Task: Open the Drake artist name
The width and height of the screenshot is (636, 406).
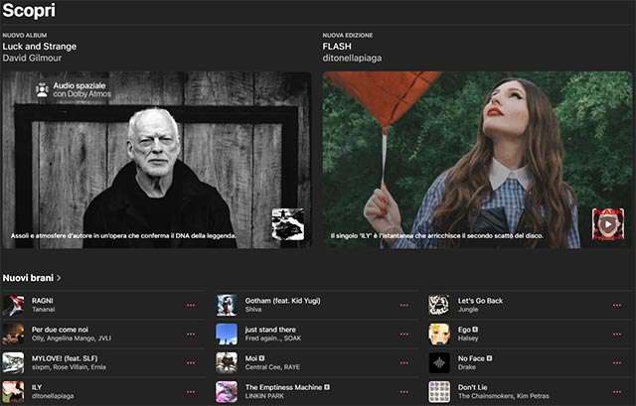Action: (466, 367)
